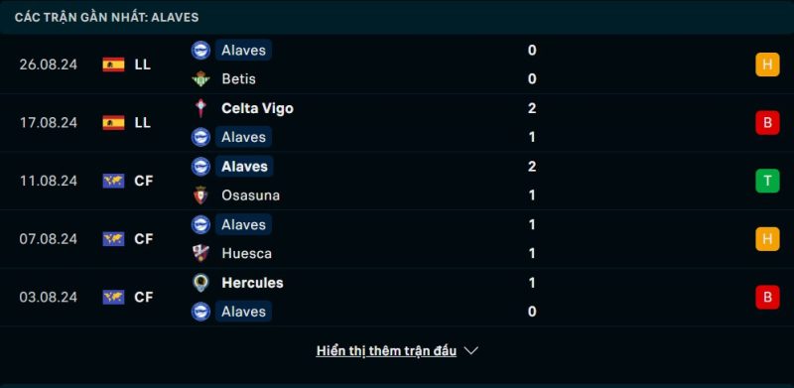Click the Celta Vigo club crest
This screenshot has width=794, height=388.
tap(201, 108)
